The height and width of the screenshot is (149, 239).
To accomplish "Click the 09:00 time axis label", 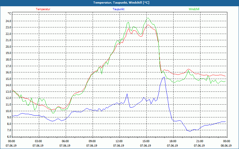I will (x=92, y=141).
